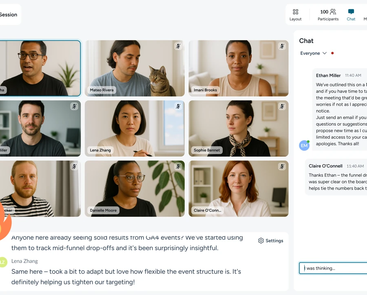367x295 pixels.
Task: Click the chevron next to Everyone
Action: point(325,53)
